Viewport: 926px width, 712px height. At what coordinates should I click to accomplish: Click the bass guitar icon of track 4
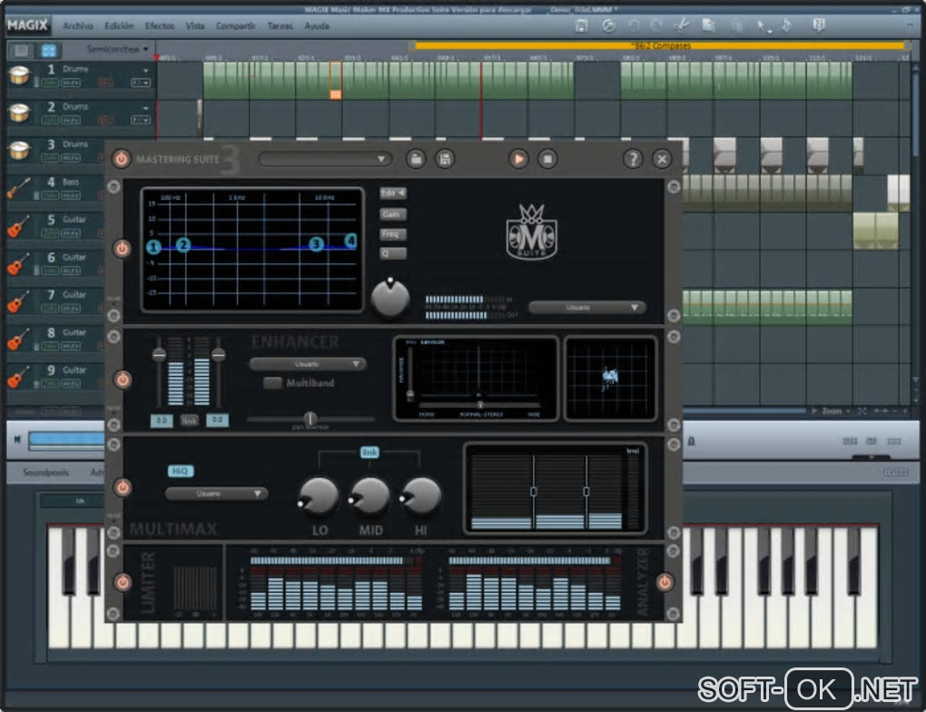coord(19,189)
